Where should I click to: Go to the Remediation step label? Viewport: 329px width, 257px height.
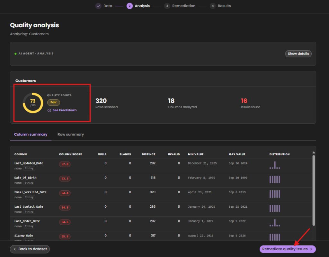pyautogui.click(x=183, y=6)
